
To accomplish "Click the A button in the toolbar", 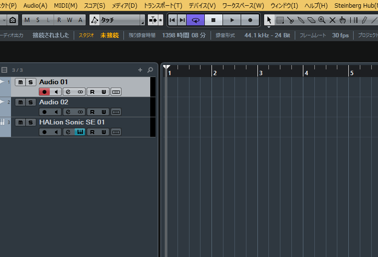I will pos(80,20).
